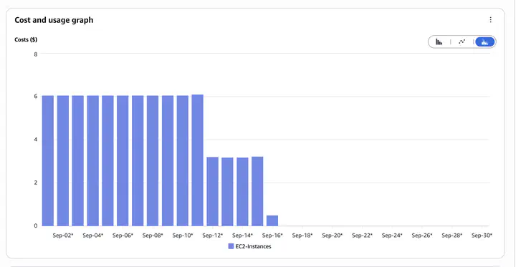
Task: Toggle EC2-Instances series in the legend
Action: click(x=250, y=246)
